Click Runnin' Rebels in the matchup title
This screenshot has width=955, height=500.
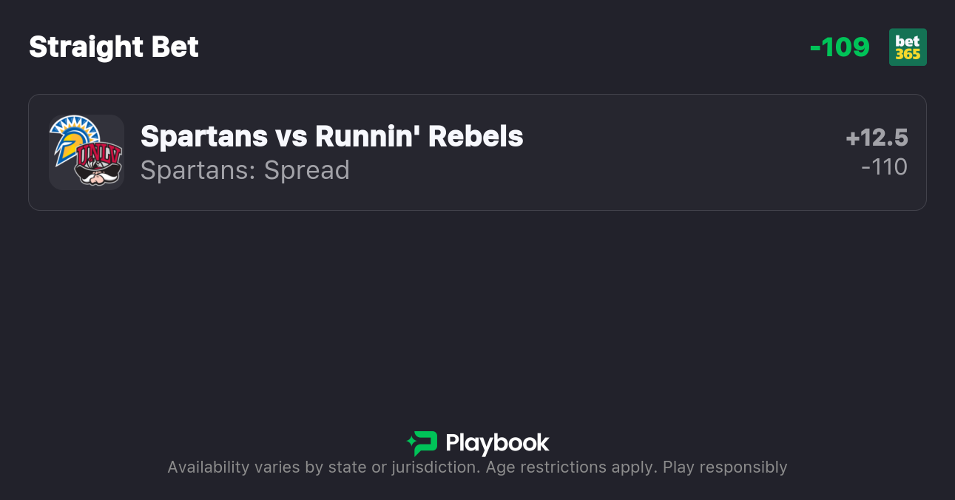tap(419, 136)
